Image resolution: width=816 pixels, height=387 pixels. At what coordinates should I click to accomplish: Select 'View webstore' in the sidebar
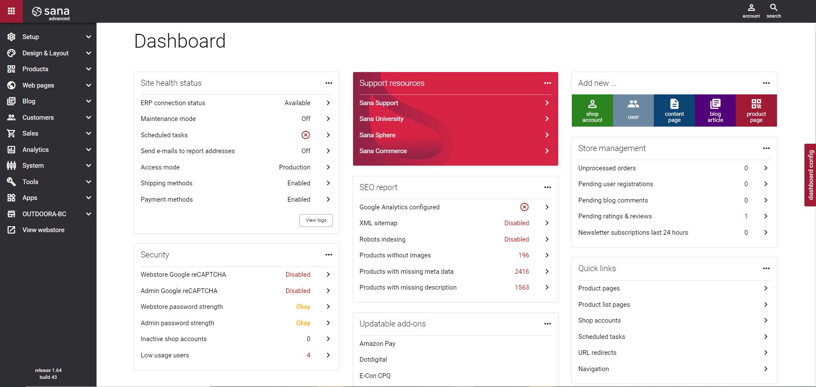(42, 230)
